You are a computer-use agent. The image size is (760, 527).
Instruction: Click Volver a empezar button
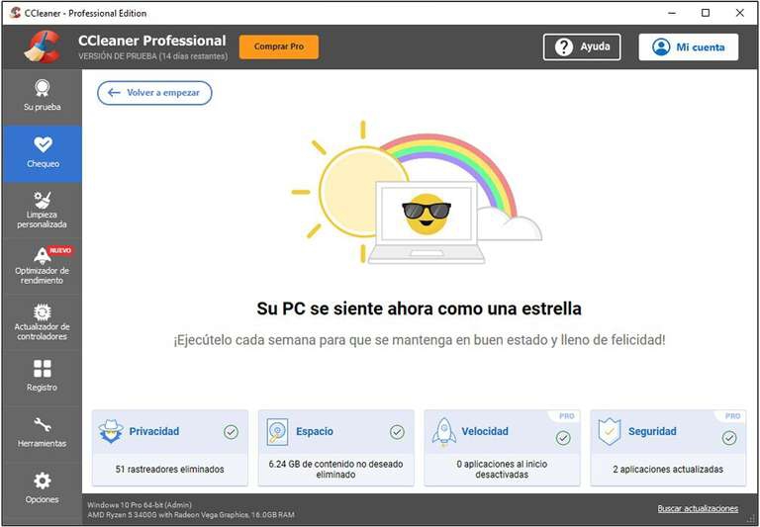tap(154, 93)
